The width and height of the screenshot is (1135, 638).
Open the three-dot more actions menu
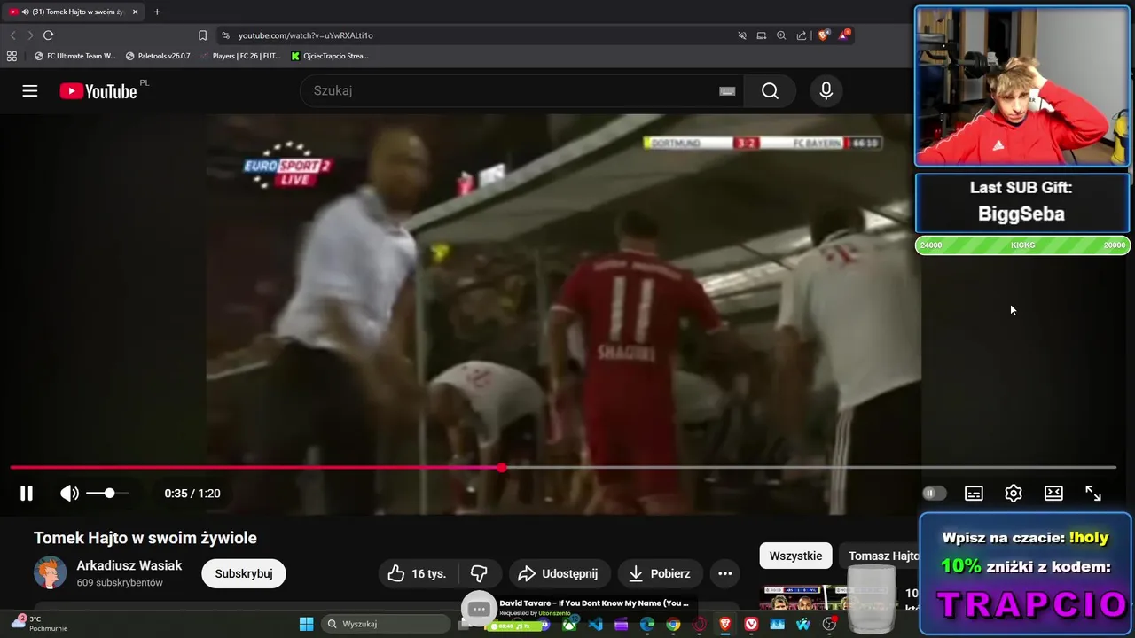pos(724,573)
